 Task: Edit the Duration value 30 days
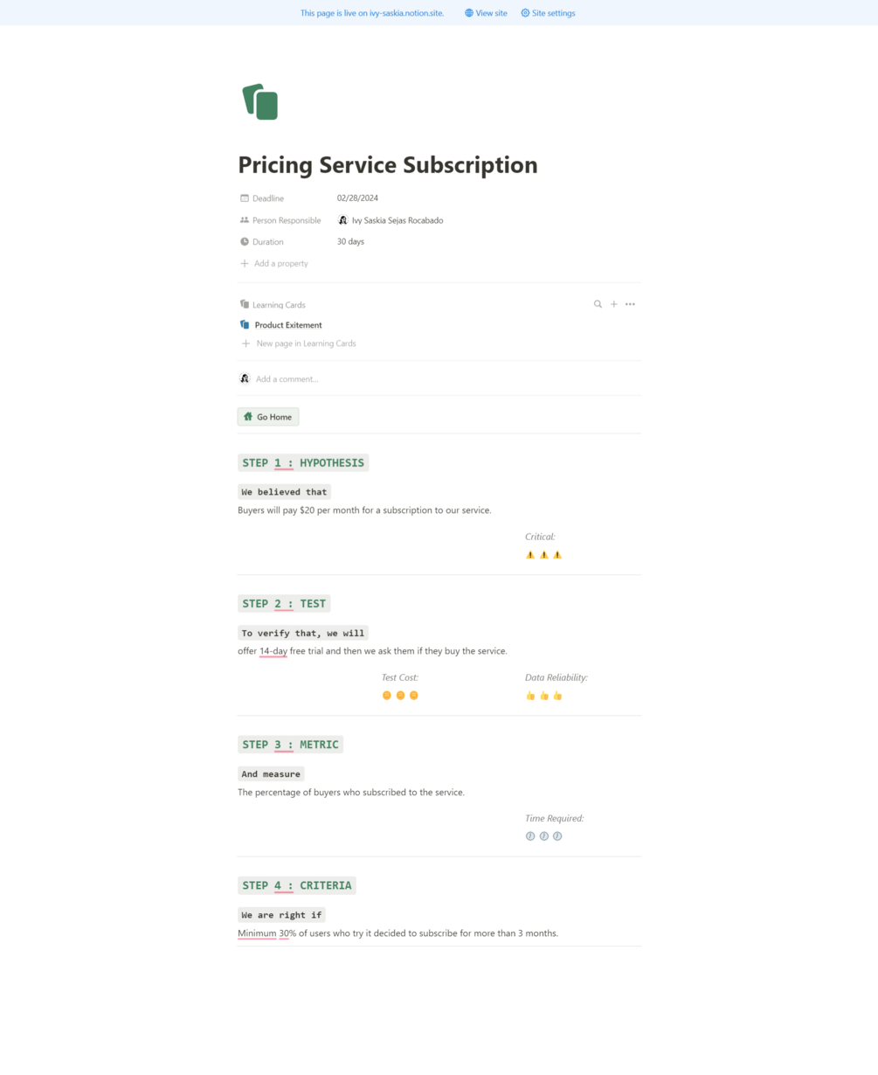(350, 242)
